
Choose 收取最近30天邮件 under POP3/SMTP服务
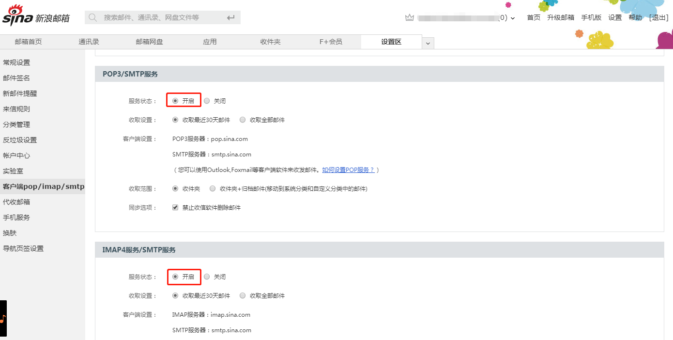[175, 120]
